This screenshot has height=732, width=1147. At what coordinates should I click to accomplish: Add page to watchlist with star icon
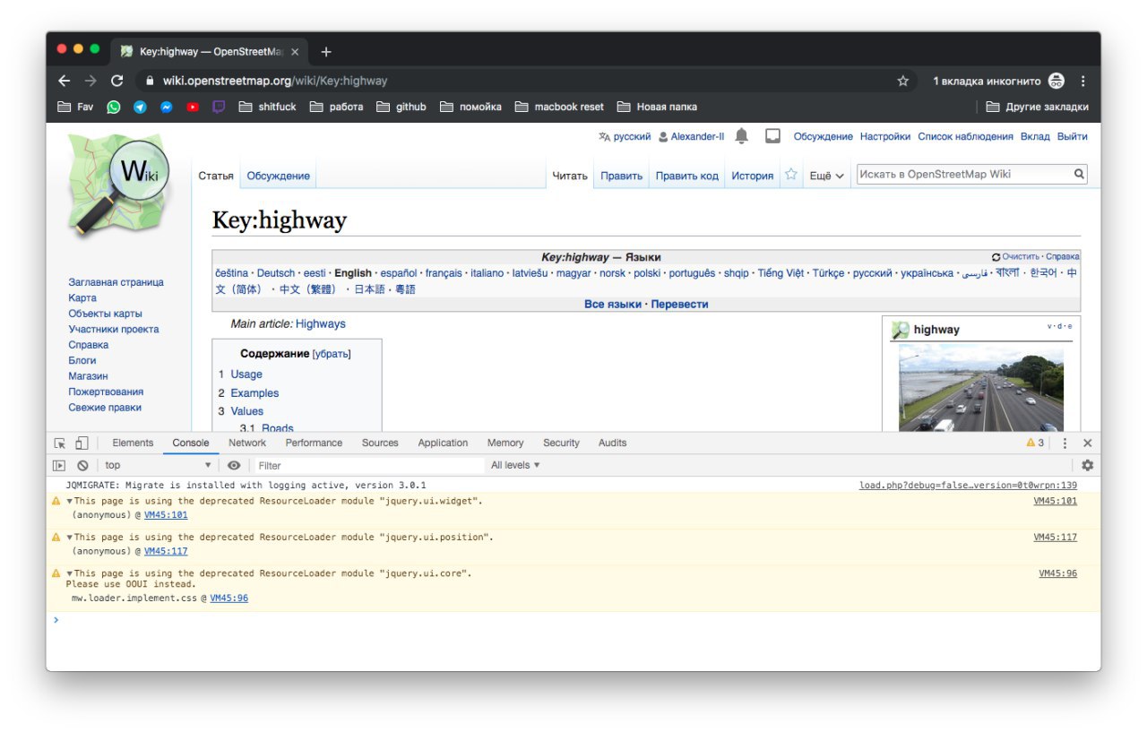coord(791,175)
